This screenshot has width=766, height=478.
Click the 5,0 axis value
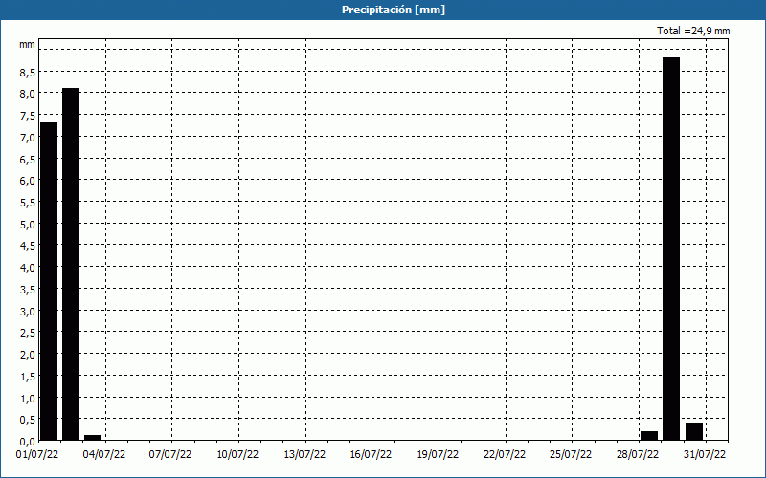28,225
